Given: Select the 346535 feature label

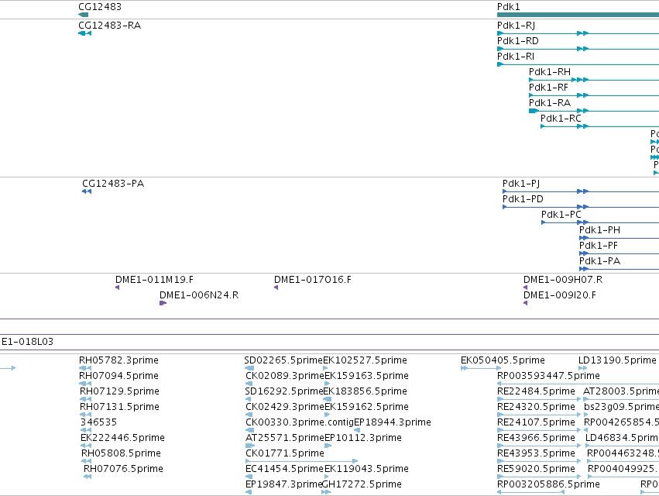Looking at the screenshot, I should (x=98, y=422).
